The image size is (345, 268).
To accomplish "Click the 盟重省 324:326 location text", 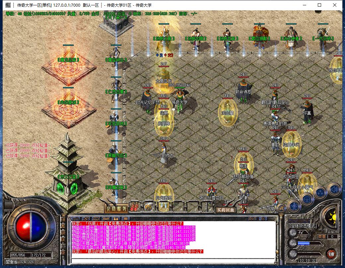I will pos(20,262).
